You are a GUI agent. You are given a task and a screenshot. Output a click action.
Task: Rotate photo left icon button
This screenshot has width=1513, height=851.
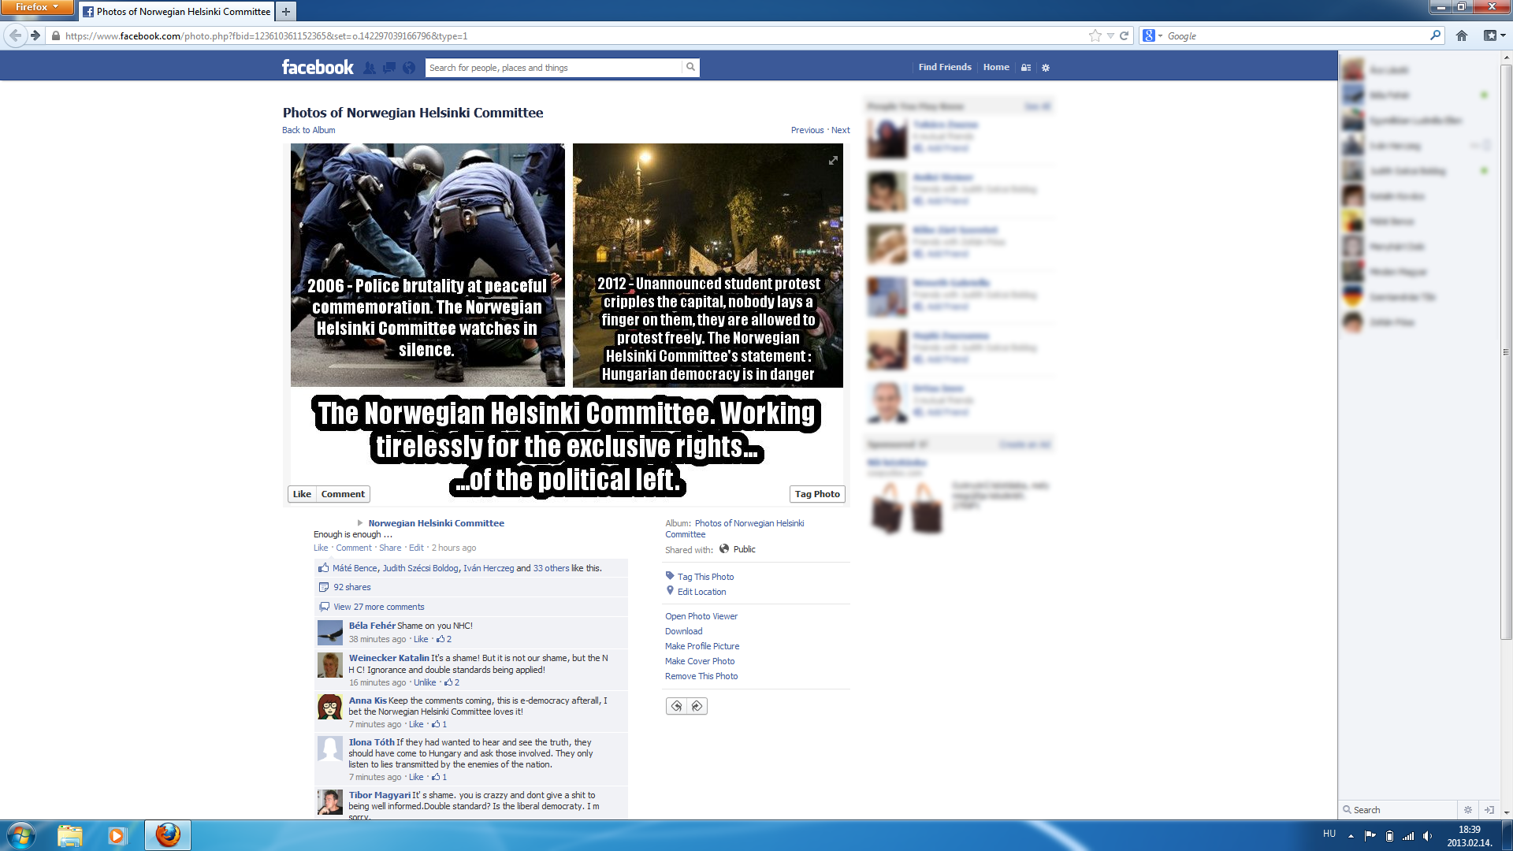(676, 706)
